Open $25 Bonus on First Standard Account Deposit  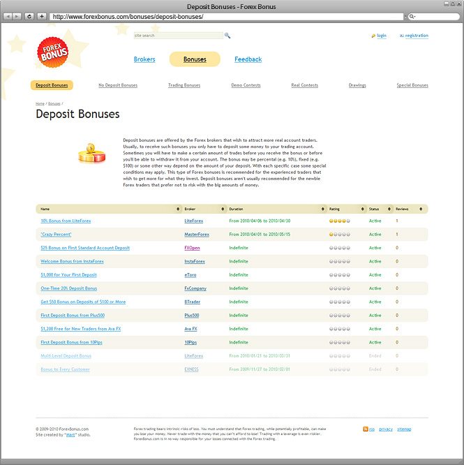85,248
